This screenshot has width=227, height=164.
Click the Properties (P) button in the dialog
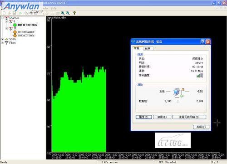coord(143,117)
